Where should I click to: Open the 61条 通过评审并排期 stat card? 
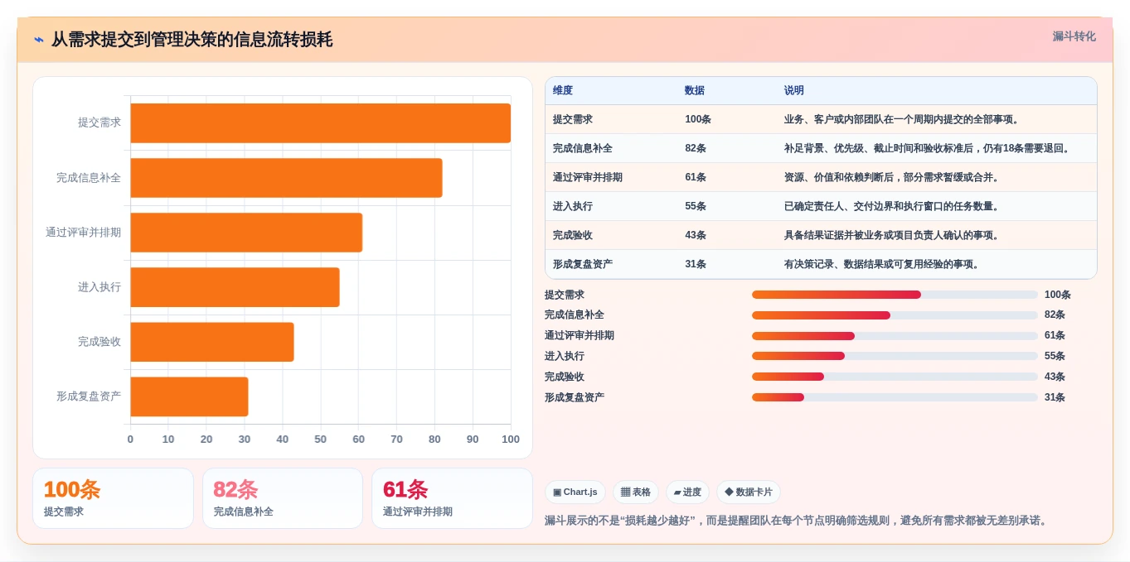pos(452,498)
